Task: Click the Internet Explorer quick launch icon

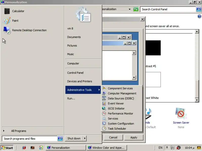Action: tap(24, 148)
